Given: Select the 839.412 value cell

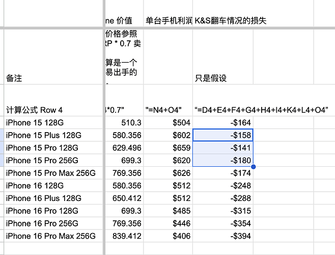Looking at the screenshot, I should [x=125, y=236].
